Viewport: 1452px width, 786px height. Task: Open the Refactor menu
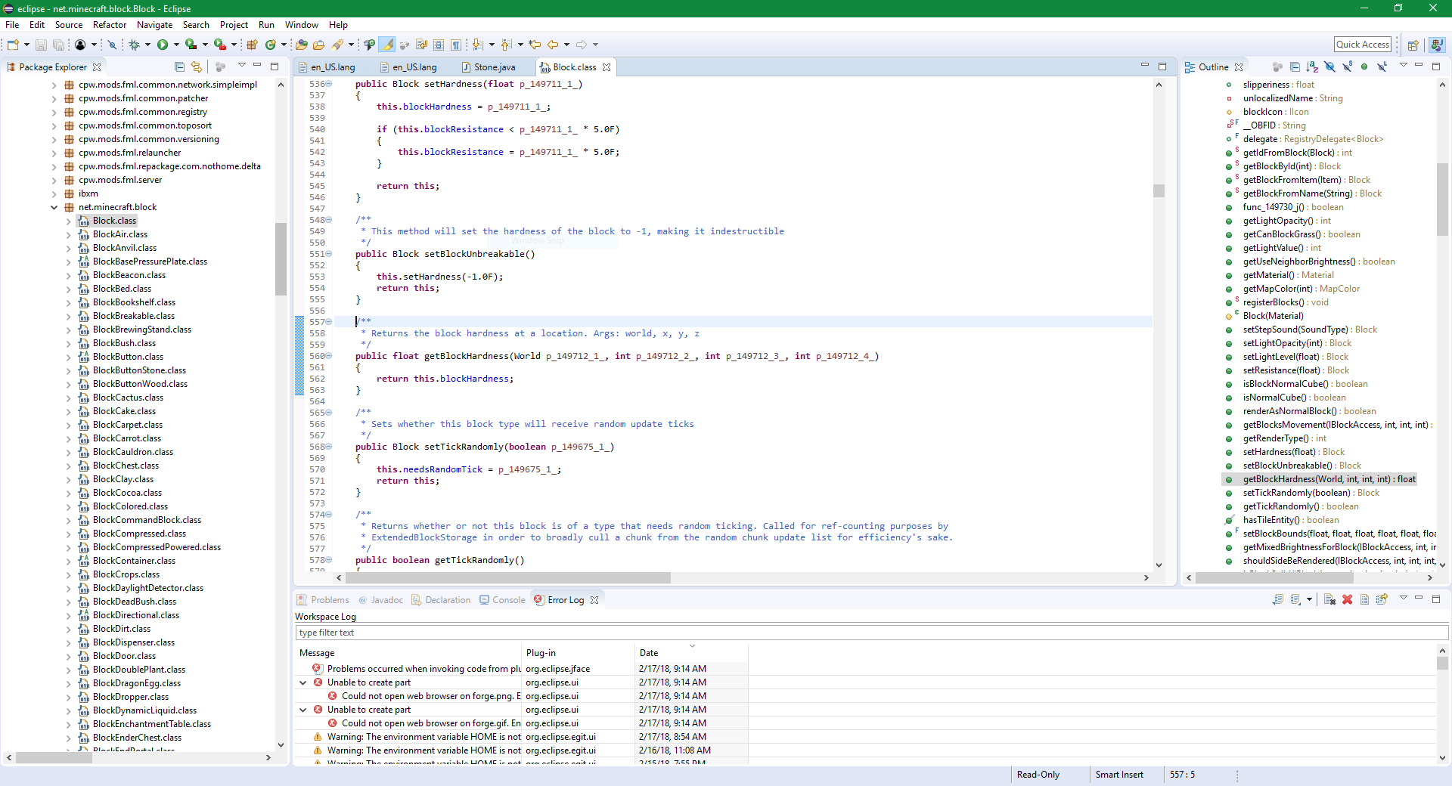click(x=110, y=25)
